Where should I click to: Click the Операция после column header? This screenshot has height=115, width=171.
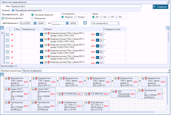point(115,29)
